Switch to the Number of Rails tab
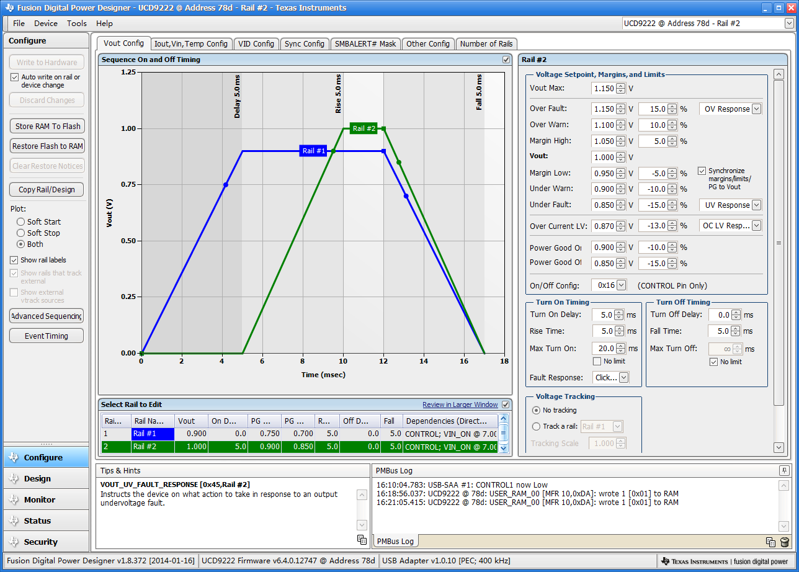 tap(486, 44)
